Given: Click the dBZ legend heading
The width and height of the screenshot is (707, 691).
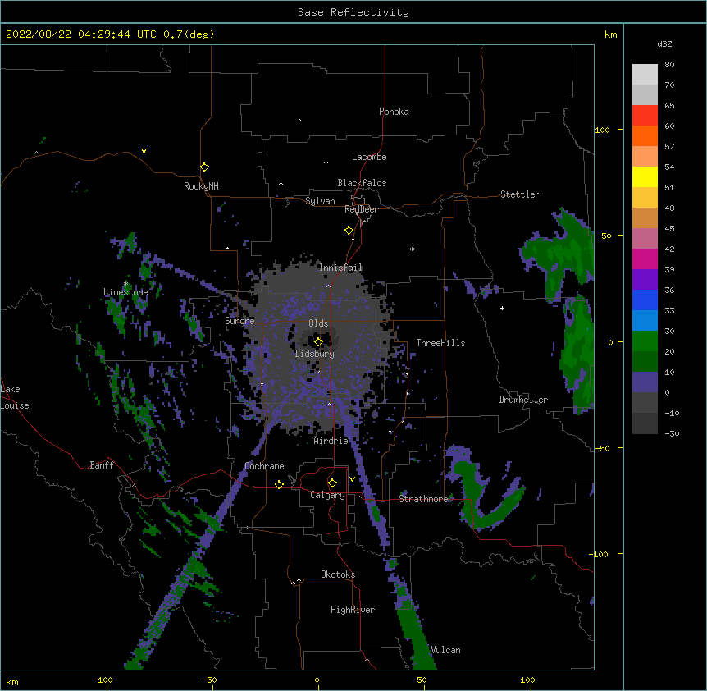Looking at the screenshot, I should pos(664,43).
